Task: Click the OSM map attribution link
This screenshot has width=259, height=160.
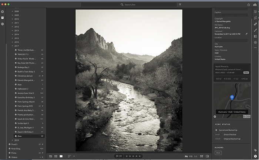Action: pyautogui.click(x=247, y=116)
